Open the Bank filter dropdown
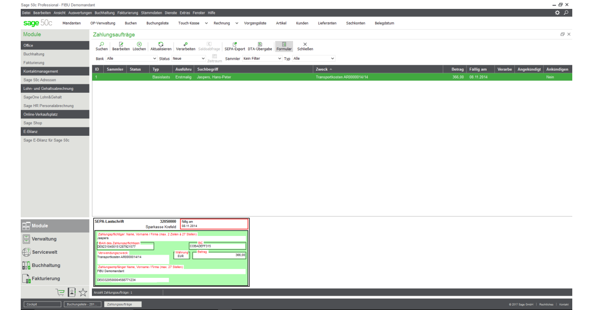The image size is (593, 310). [x=131, y=58]
